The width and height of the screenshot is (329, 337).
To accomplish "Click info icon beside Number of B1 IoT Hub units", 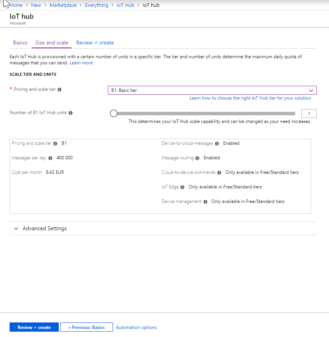I will pyautogui.click(x=71, y=113).
